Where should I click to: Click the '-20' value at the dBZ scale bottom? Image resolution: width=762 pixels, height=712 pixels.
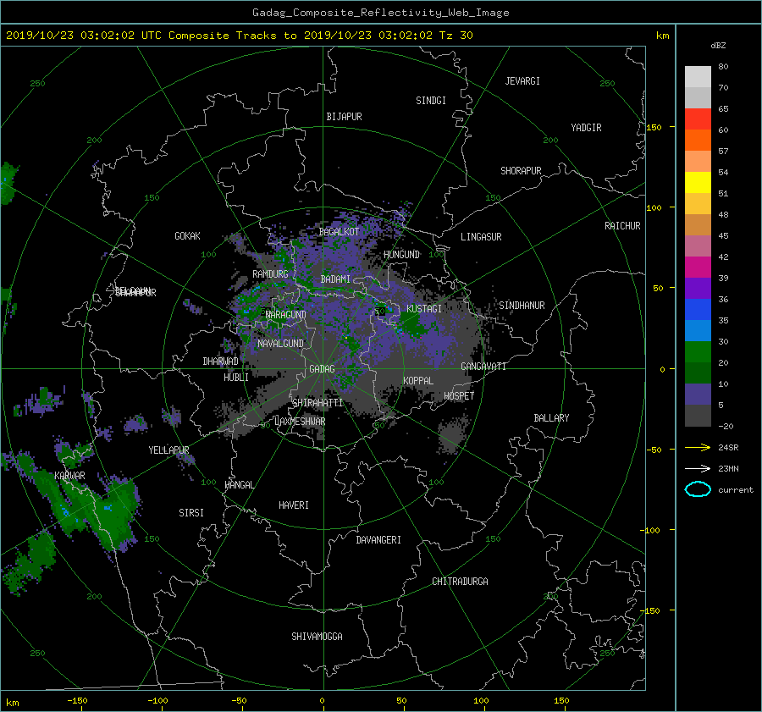(725, 426)
